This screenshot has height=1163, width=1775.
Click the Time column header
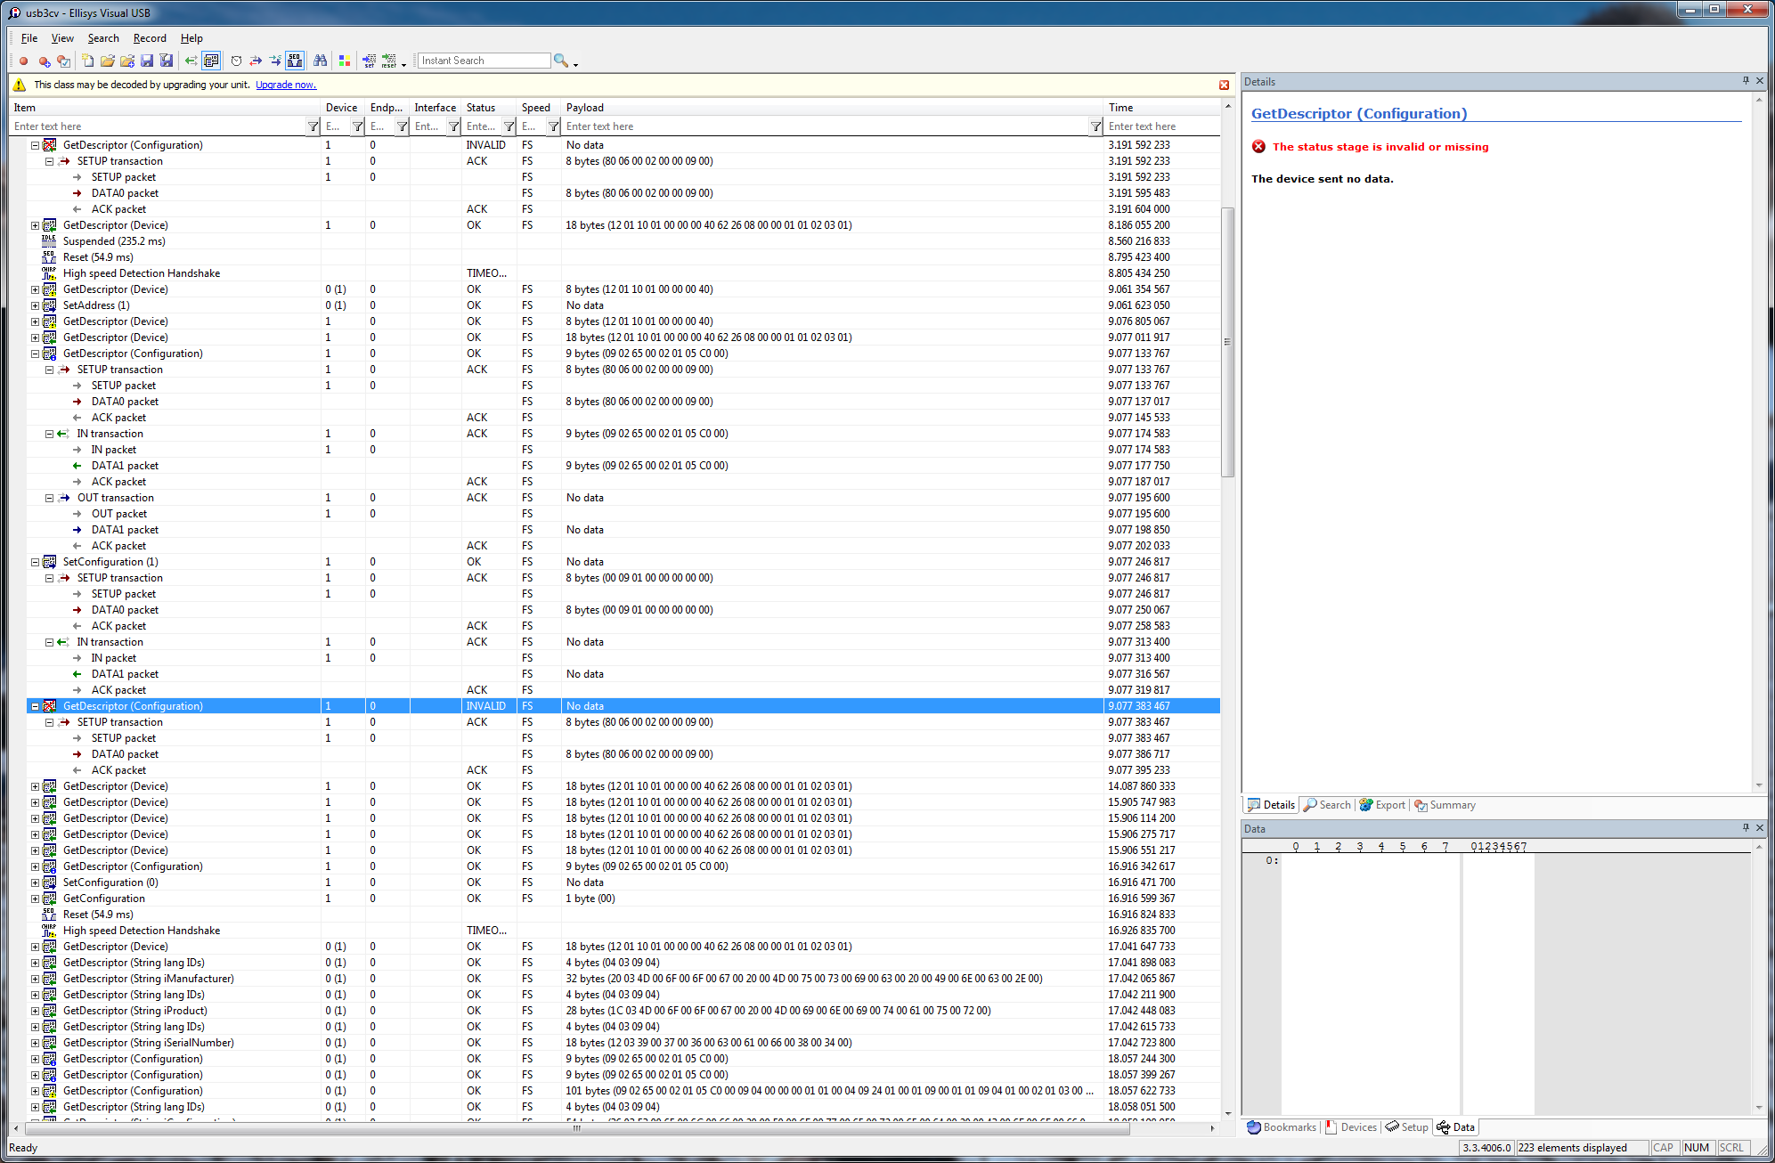[1161, 108]
